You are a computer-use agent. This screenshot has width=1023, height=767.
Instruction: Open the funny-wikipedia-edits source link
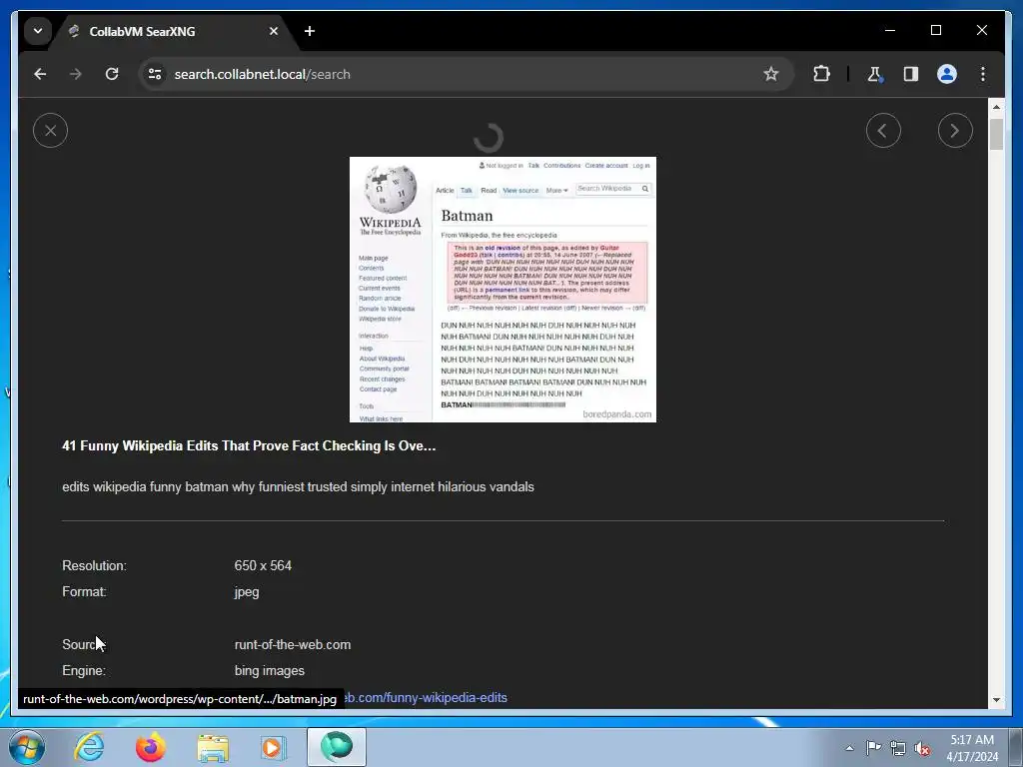(x=426, y=698)
